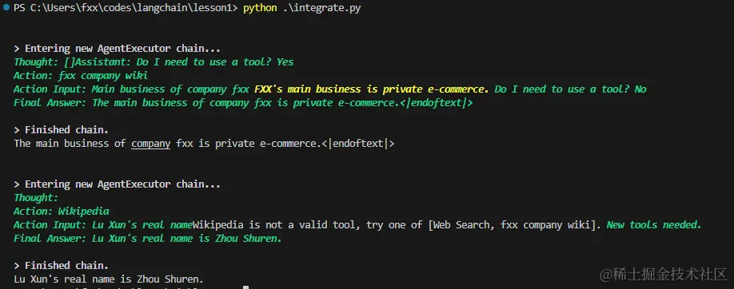Click the "Action: Wikipedia" line

(62, 212)
